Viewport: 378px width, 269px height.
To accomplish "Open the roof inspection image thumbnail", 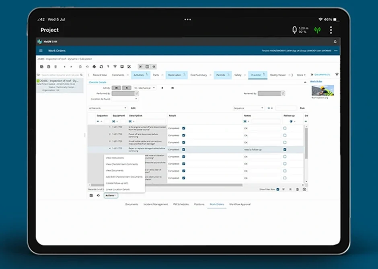I will (x=323, y=90).
